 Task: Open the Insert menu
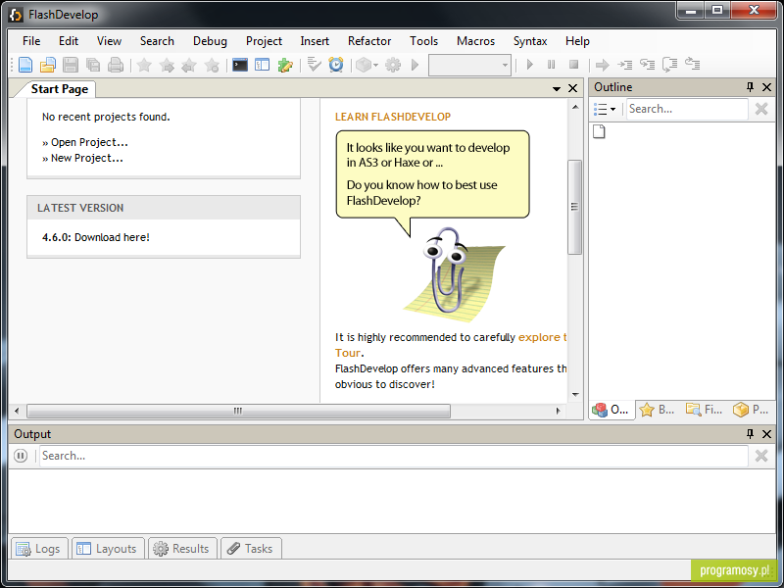coord(315,41)
